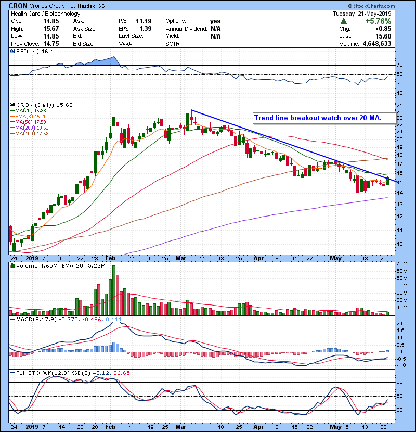Click the Cronos Group Inc. company name
This screenshot has height=432, width=416.
point(52,6)
